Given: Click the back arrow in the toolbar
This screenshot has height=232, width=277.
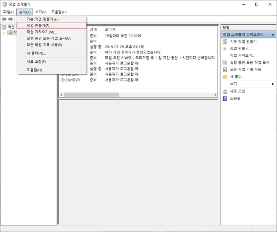Looking at the screenshot, I should (4, 19).
